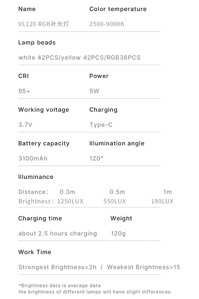Select the 3100mAh battery capacity value
Viewport: 199px width, 299px height.
click(x=33, y=158)
